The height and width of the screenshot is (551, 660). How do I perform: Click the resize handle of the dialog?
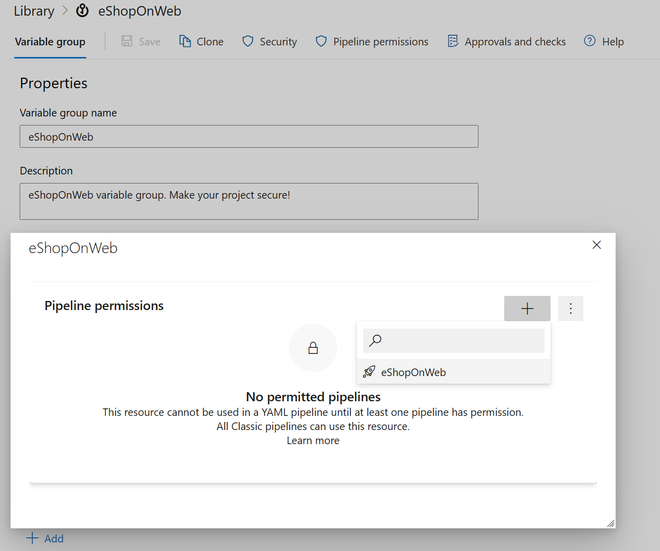coord(610,523)
